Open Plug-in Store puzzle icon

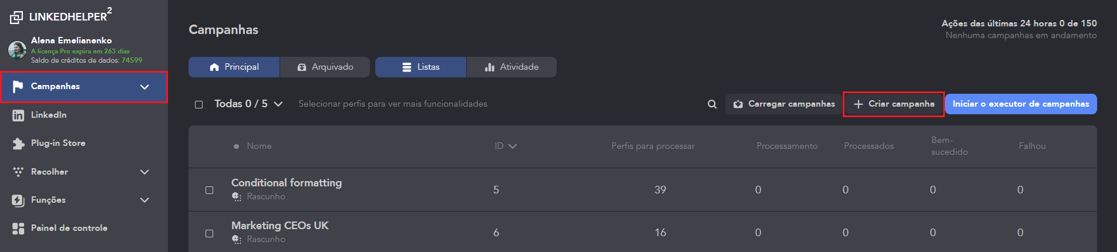18,144
